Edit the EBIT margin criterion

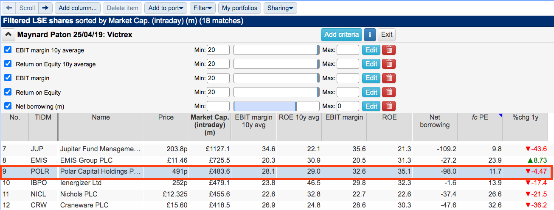click(371, 78)
